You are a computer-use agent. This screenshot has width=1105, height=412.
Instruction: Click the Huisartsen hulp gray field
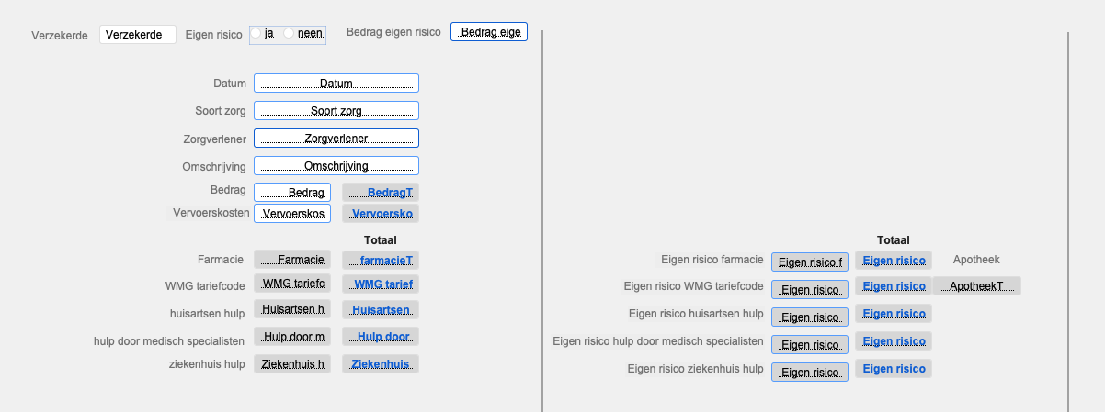click(292, 309)
